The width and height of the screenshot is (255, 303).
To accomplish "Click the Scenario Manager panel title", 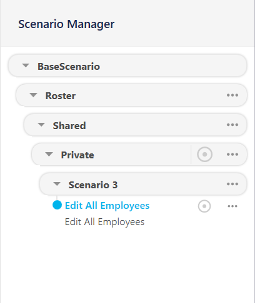I will tap(66, 24).
